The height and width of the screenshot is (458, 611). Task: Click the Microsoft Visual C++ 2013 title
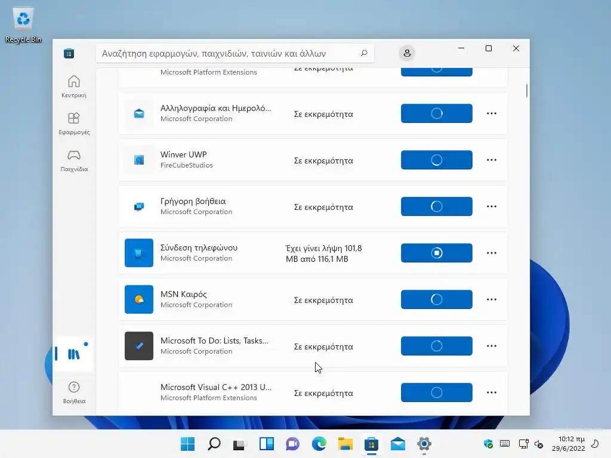[x=216, y=387]
